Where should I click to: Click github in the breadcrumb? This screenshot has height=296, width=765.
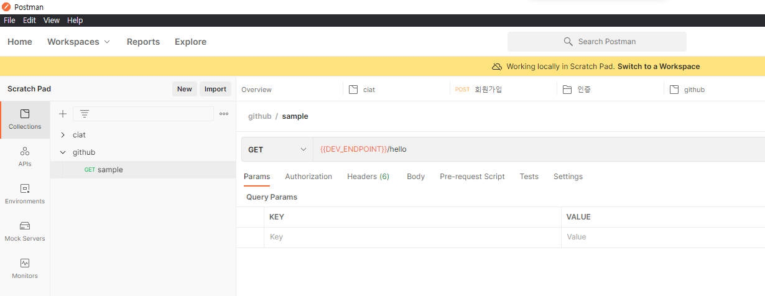[260, 116]
